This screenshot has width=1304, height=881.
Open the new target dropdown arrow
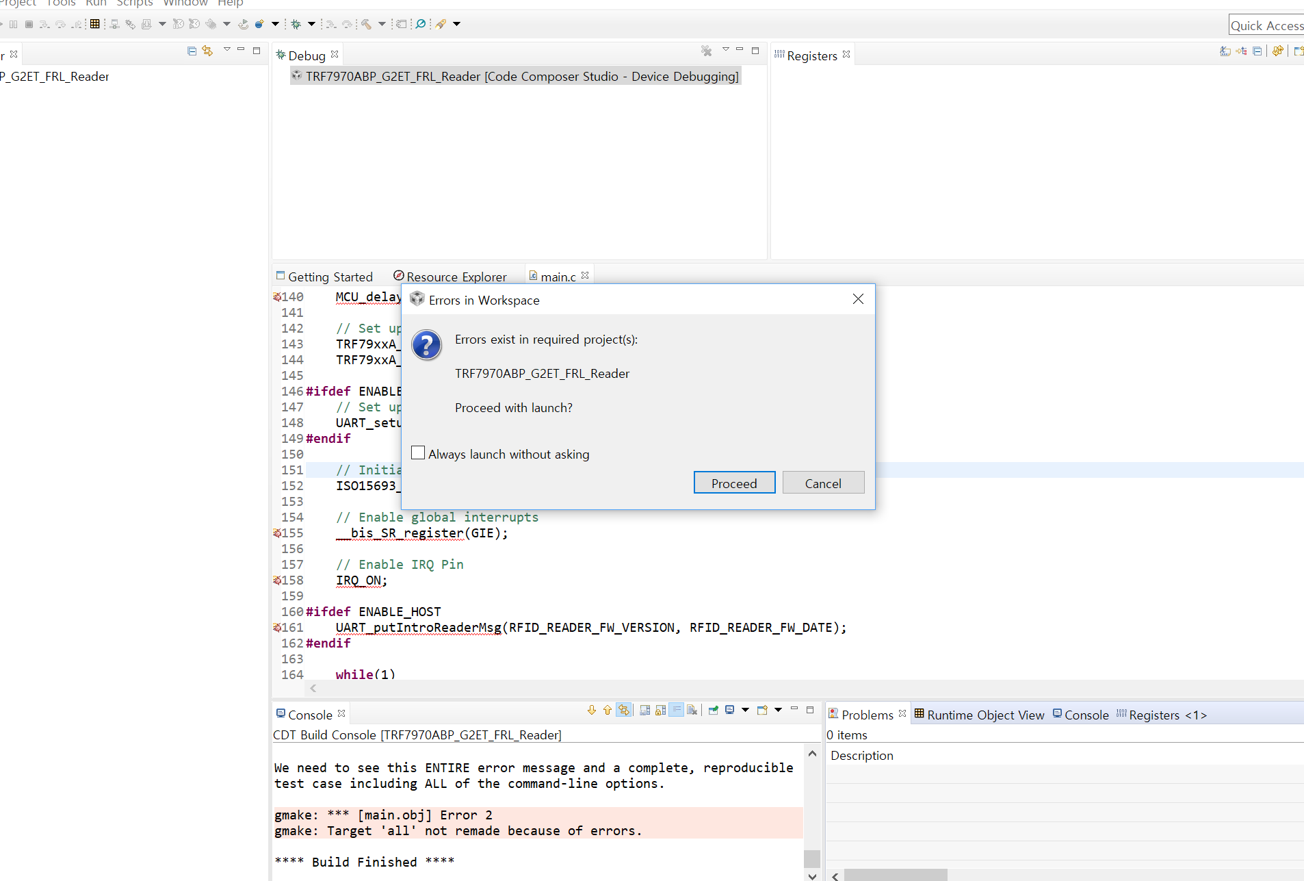(275, 24)
